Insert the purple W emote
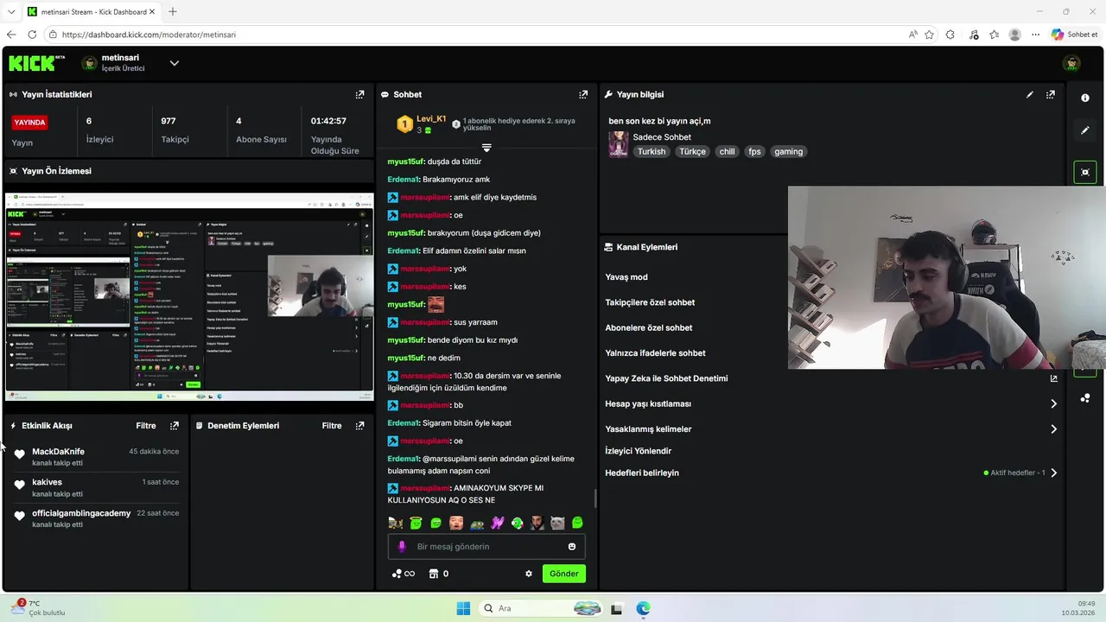Viewport: 1106px width, 622px height. [x=497, y=523]
